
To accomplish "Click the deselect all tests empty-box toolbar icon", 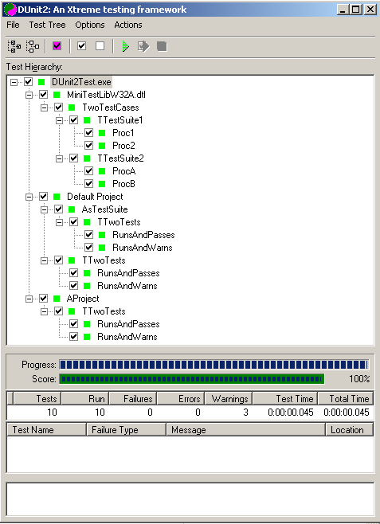I will [100, 45].
